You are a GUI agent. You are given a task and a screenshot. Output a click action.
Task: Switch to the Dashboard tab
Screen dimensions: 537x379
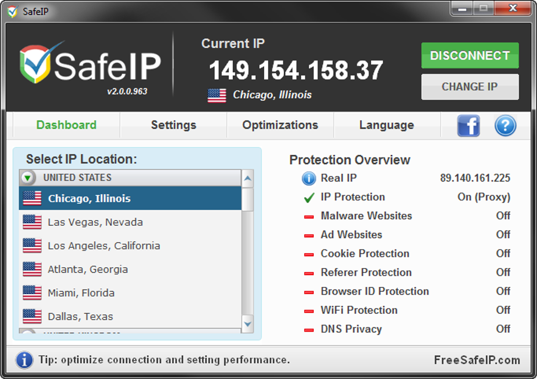tap(66, 125)
